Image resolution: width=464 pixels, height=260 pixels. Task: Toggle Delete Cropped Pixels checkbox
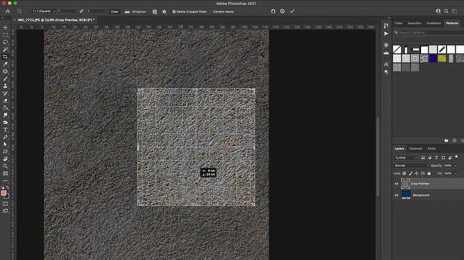(x=174, y=11)
